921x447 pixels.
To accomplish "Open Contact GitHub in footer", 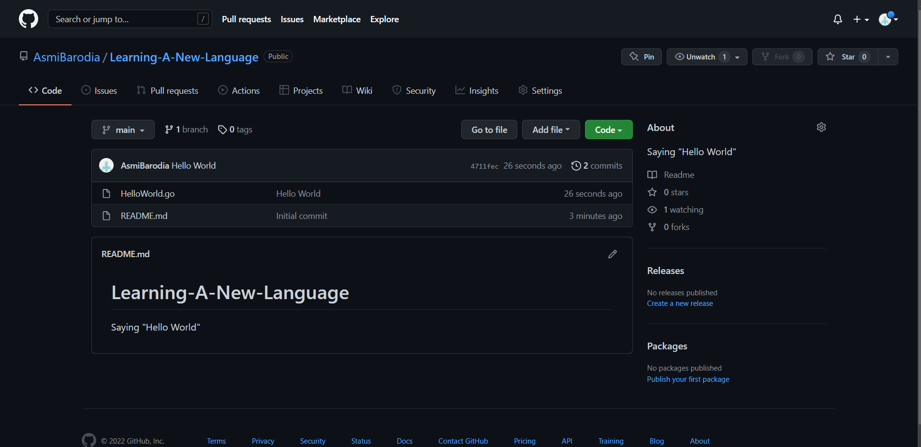I will (463, 441).
